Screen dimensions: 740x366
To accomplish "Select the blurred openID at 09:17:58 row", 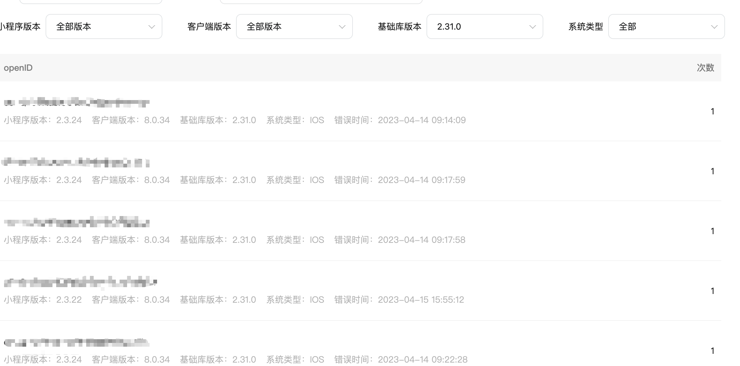I will tap(76, 222).
